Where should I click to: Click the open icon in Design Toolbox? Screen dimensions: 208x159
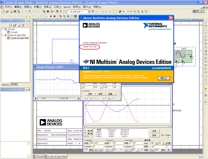coord(15,25)
